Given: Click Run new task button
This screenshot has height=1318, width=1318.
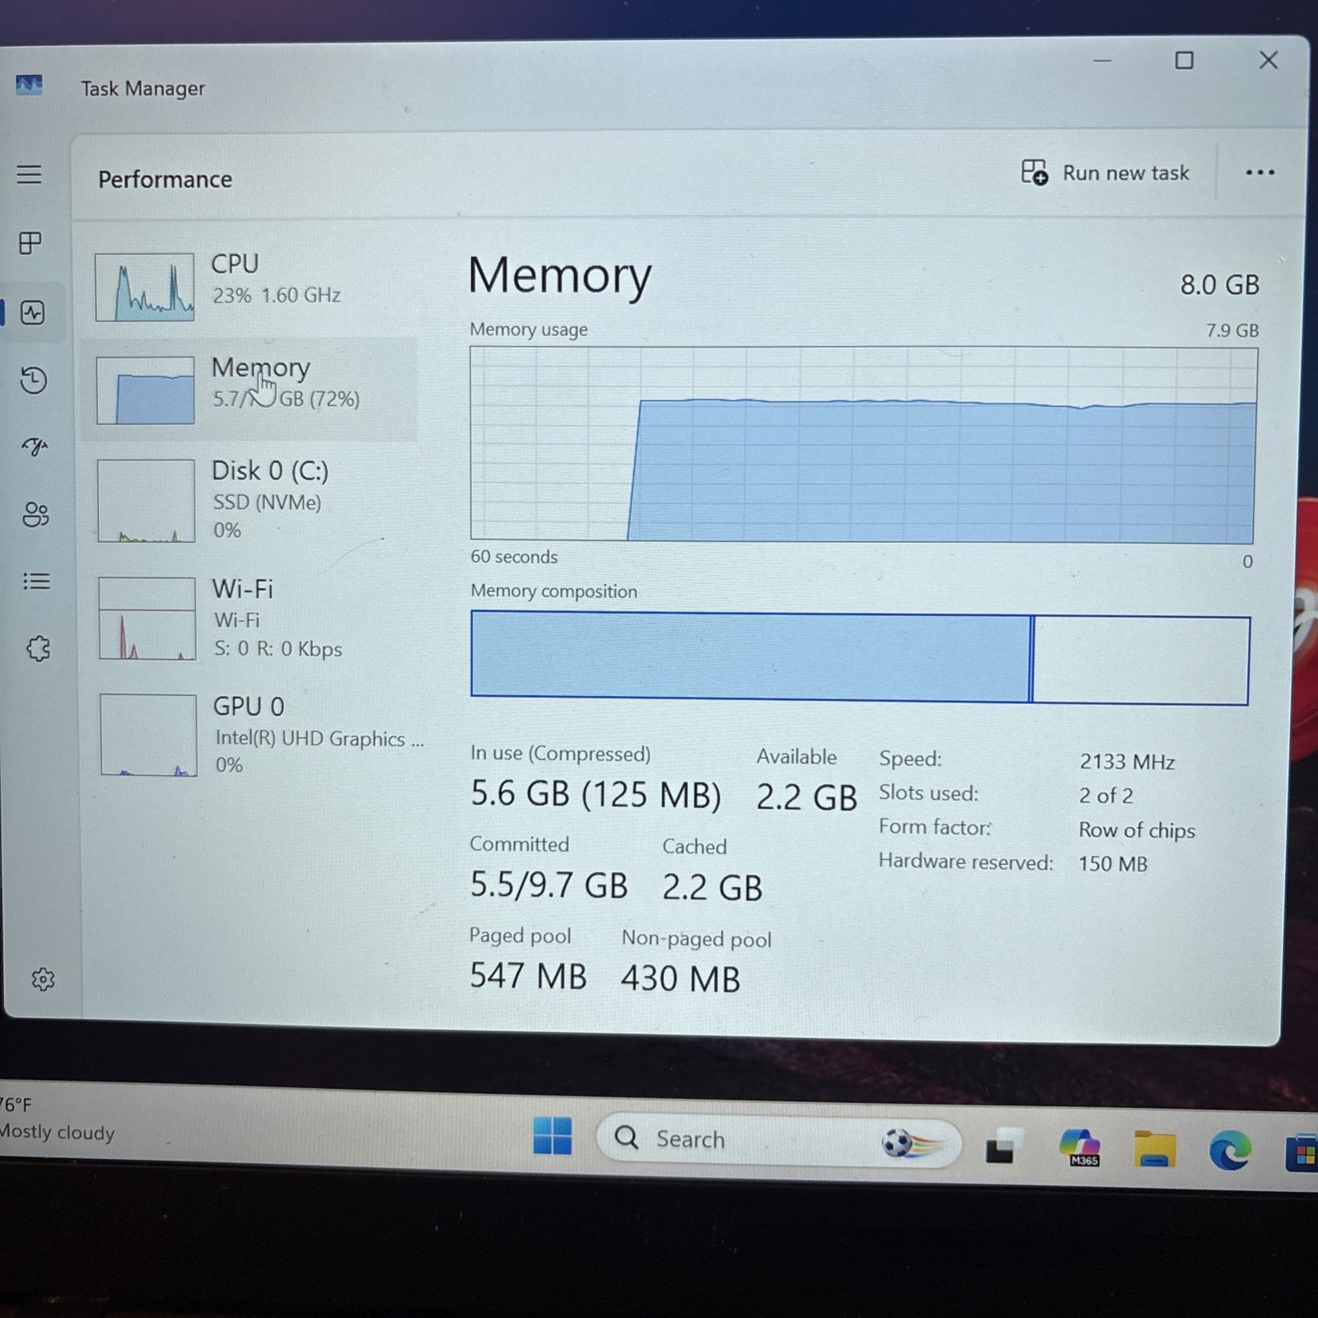Looking at the screenshot, I should (x=1105, y=173).
